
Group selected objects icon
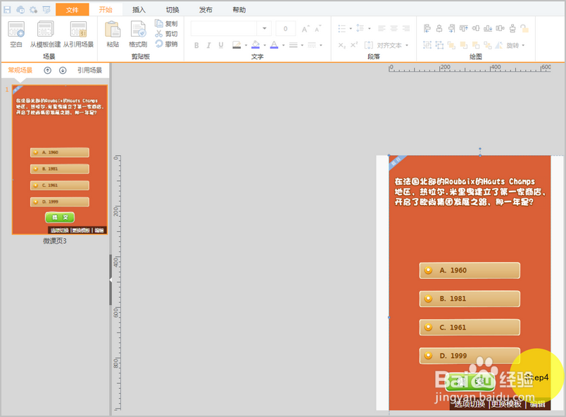click(427, 45)
